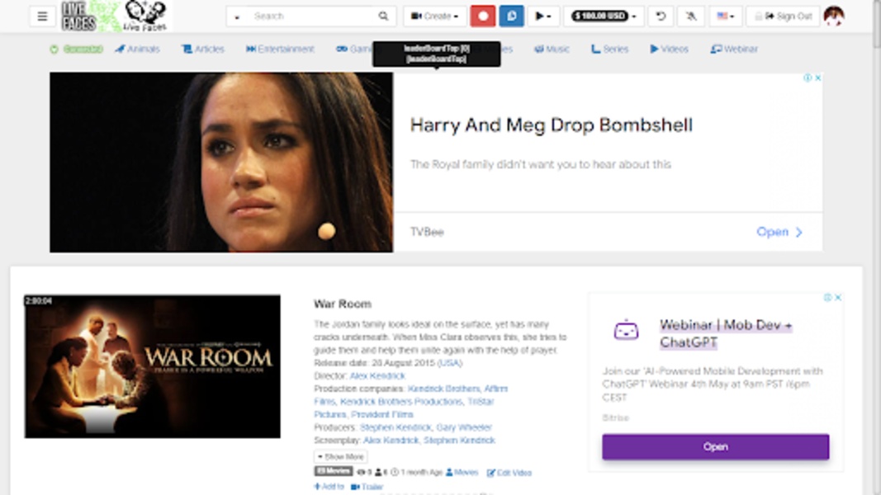This screenshot has width=881, height=495.
Task: Click the info icon on the Webinar ad
Action: click(x=827, y=298)
